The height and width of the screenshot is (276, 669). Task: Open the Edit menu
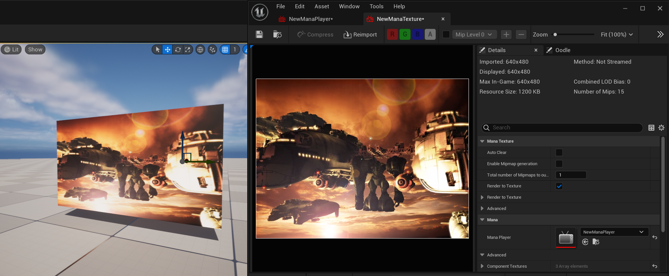tap(300, 6)
